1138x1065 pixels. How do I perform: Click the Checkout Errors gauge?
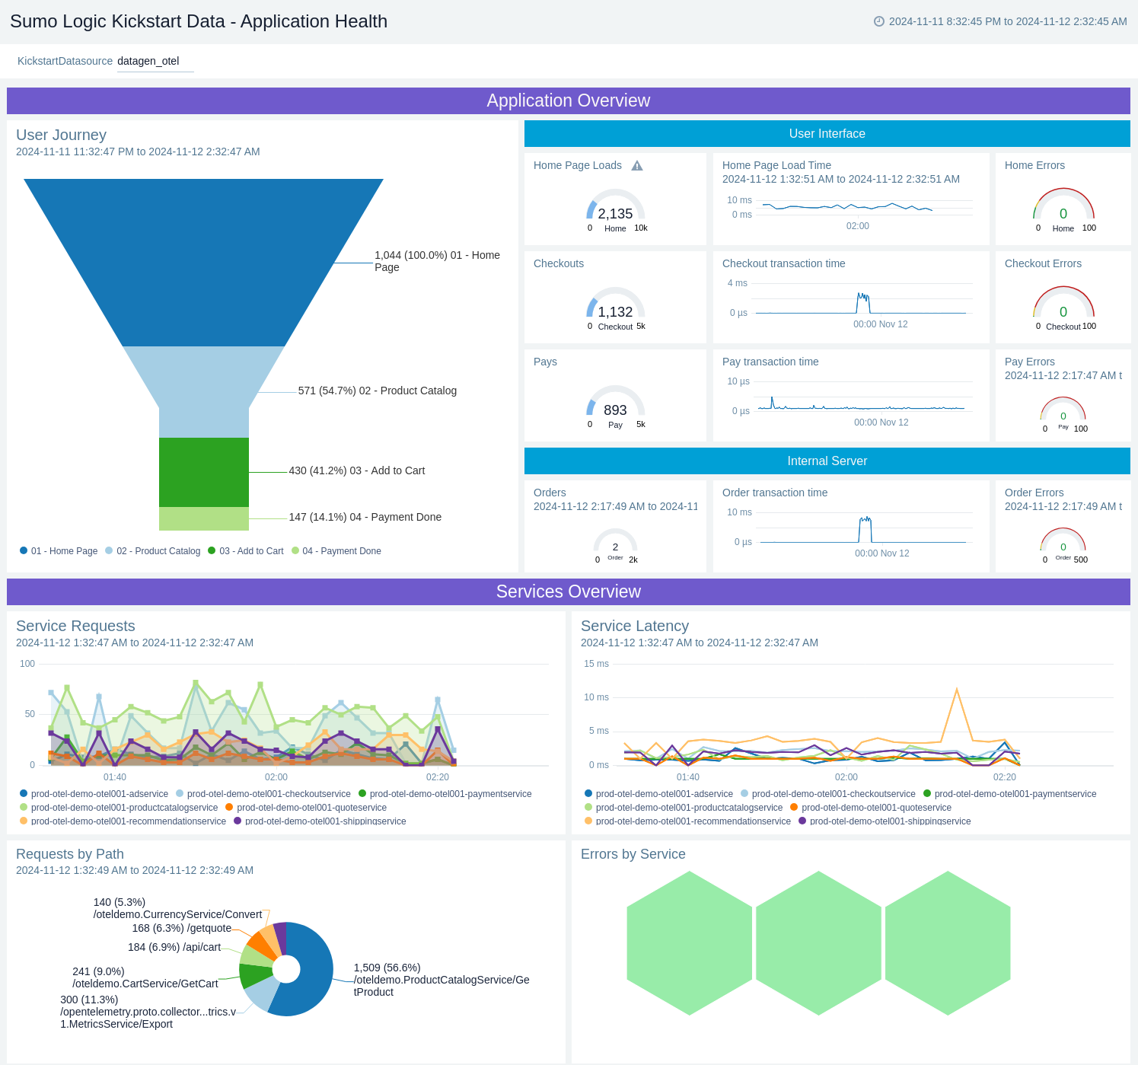(x=1063, y=305)
